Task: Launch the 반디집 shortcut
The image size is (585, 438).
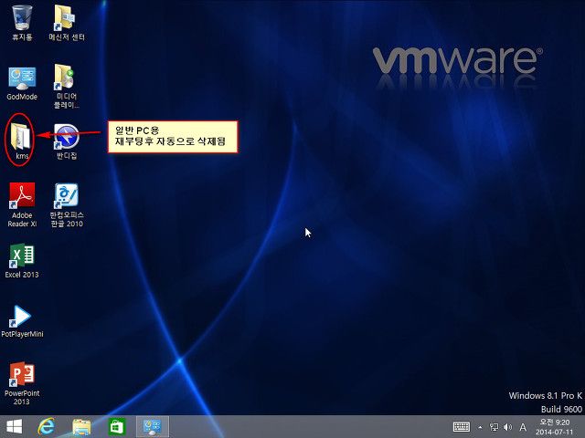Action: 67,141
